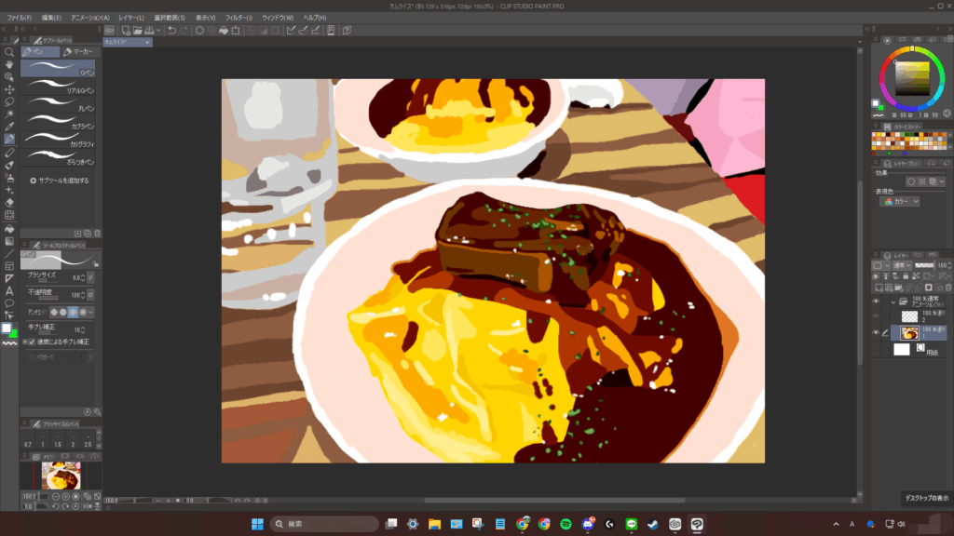Select the Eyedropper tool
Viewport: 954px width, 536px height.
(9, 126)
